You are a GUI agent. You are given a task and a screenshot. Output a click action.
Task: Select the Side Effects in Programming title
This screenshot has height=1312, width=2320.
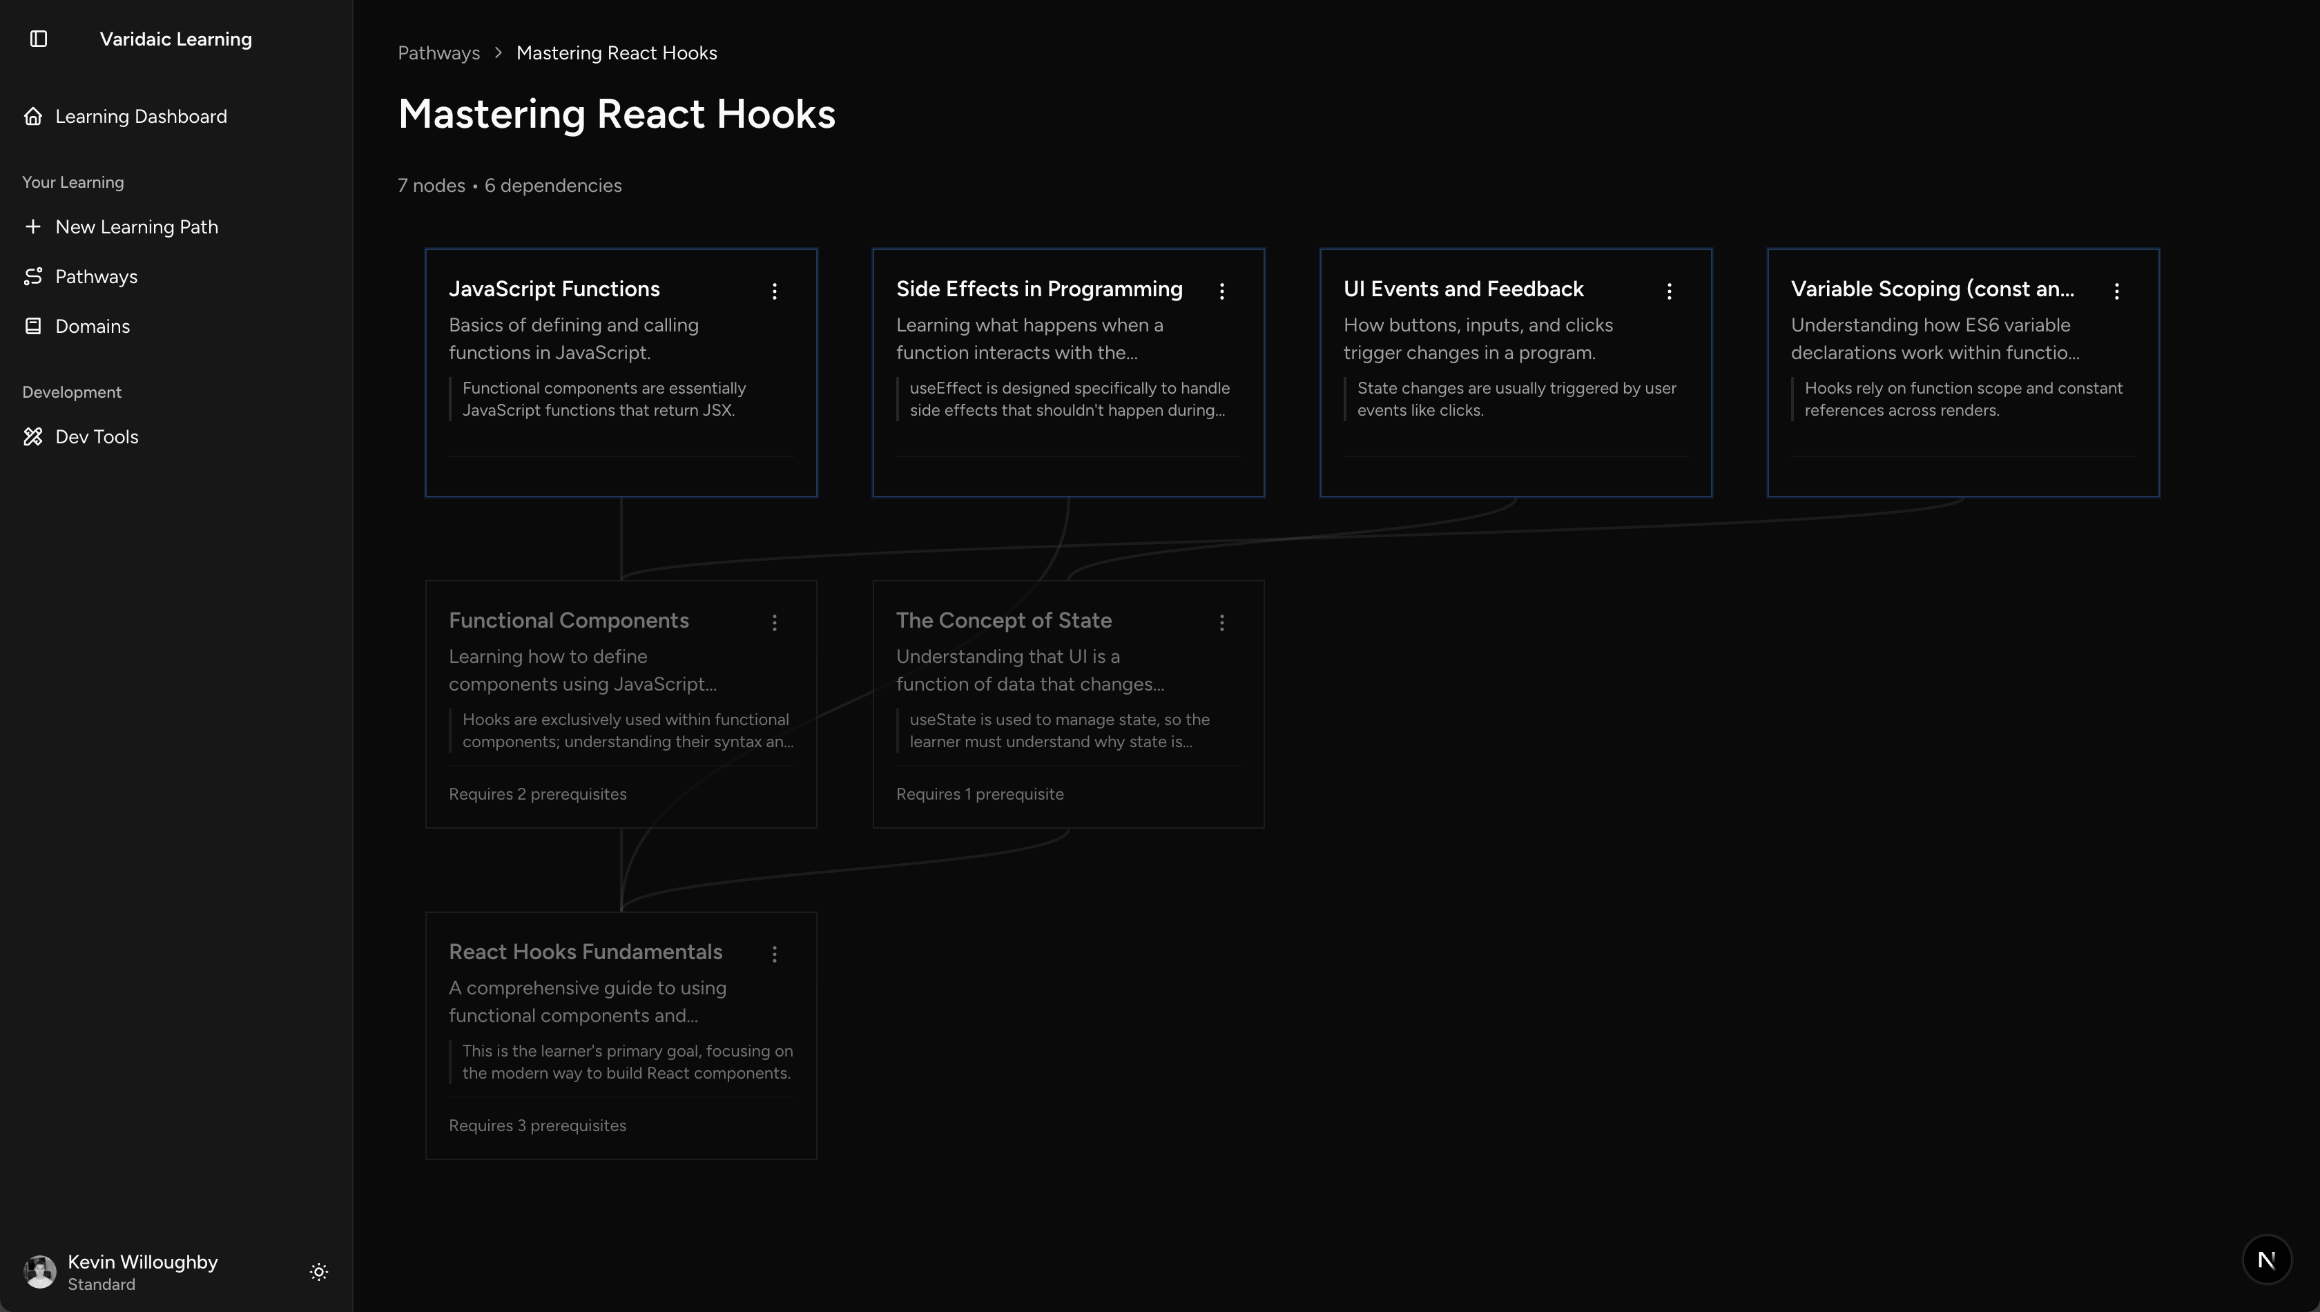[1038, 289]
